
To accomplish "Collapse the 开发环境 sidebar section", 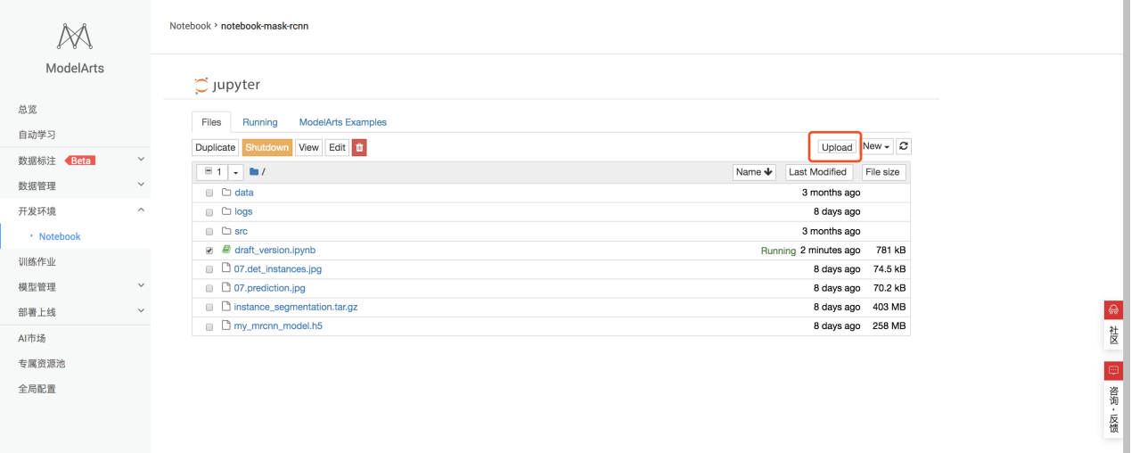I will [141, 210].
